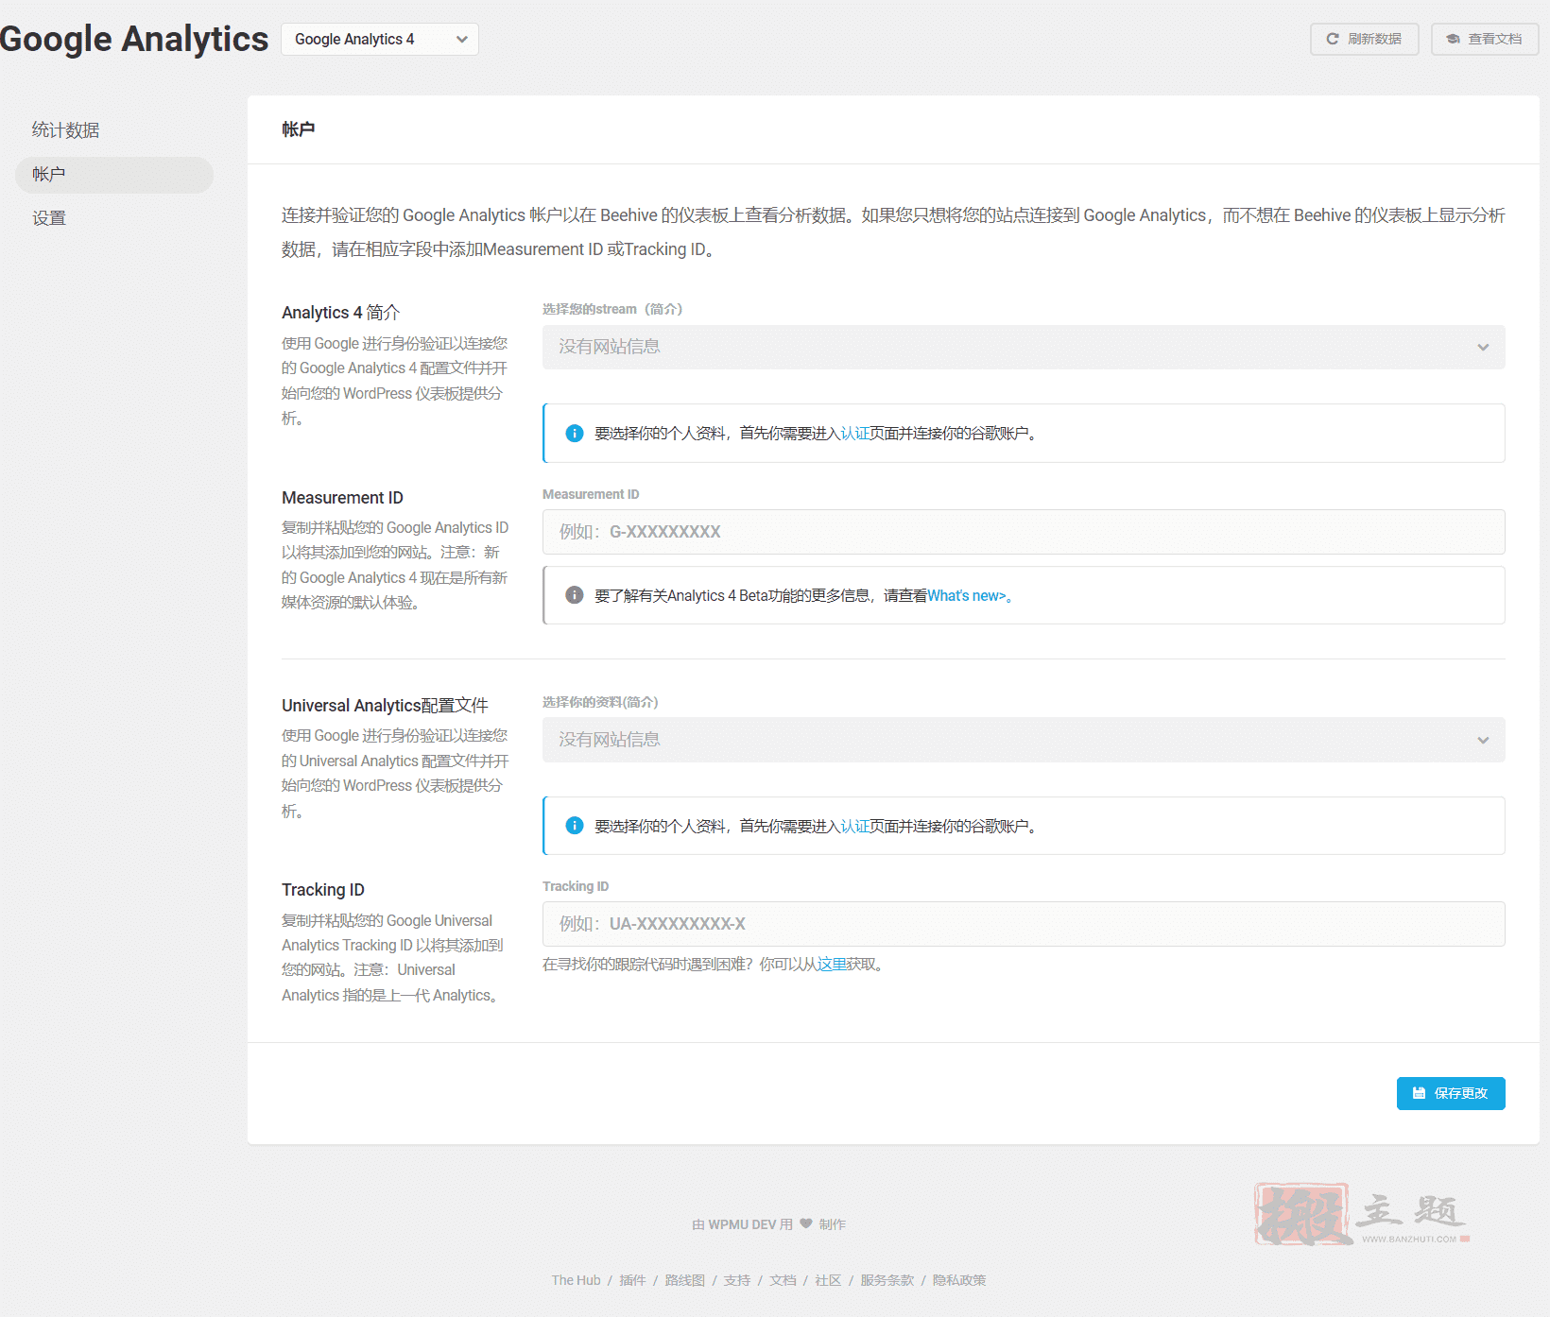Click the Tracking ID section heading on the left
Viewport: 1550px width, 1317px height.
tap(323, 890)
